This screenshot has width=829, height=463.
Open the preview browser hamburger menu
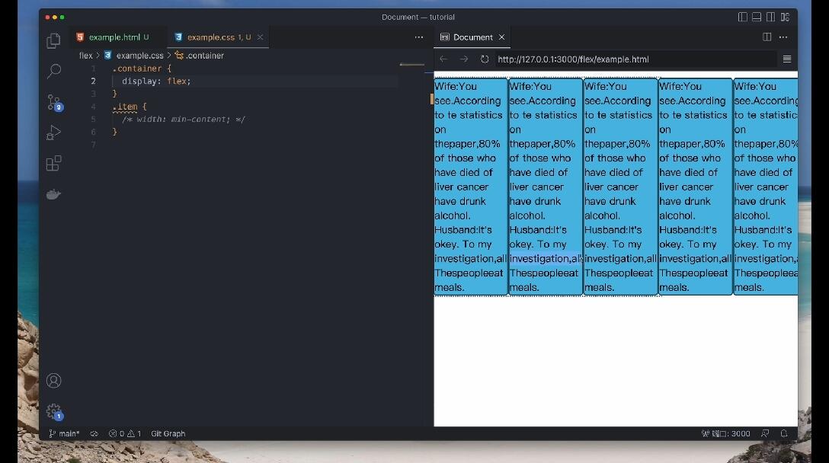(x=786, y=59)
